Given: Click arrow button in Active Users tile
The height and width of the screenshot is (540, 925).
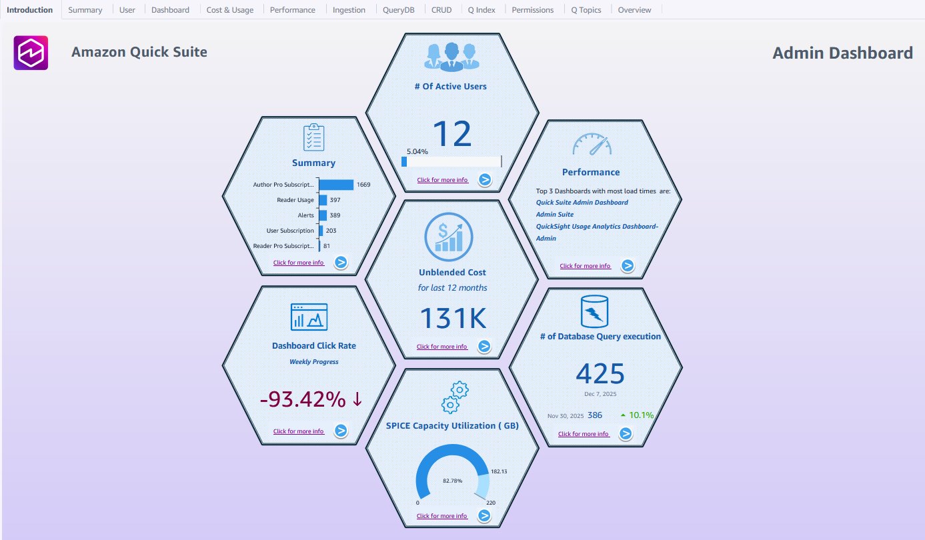Looking at the screenshot, I should tap(485, 180).
